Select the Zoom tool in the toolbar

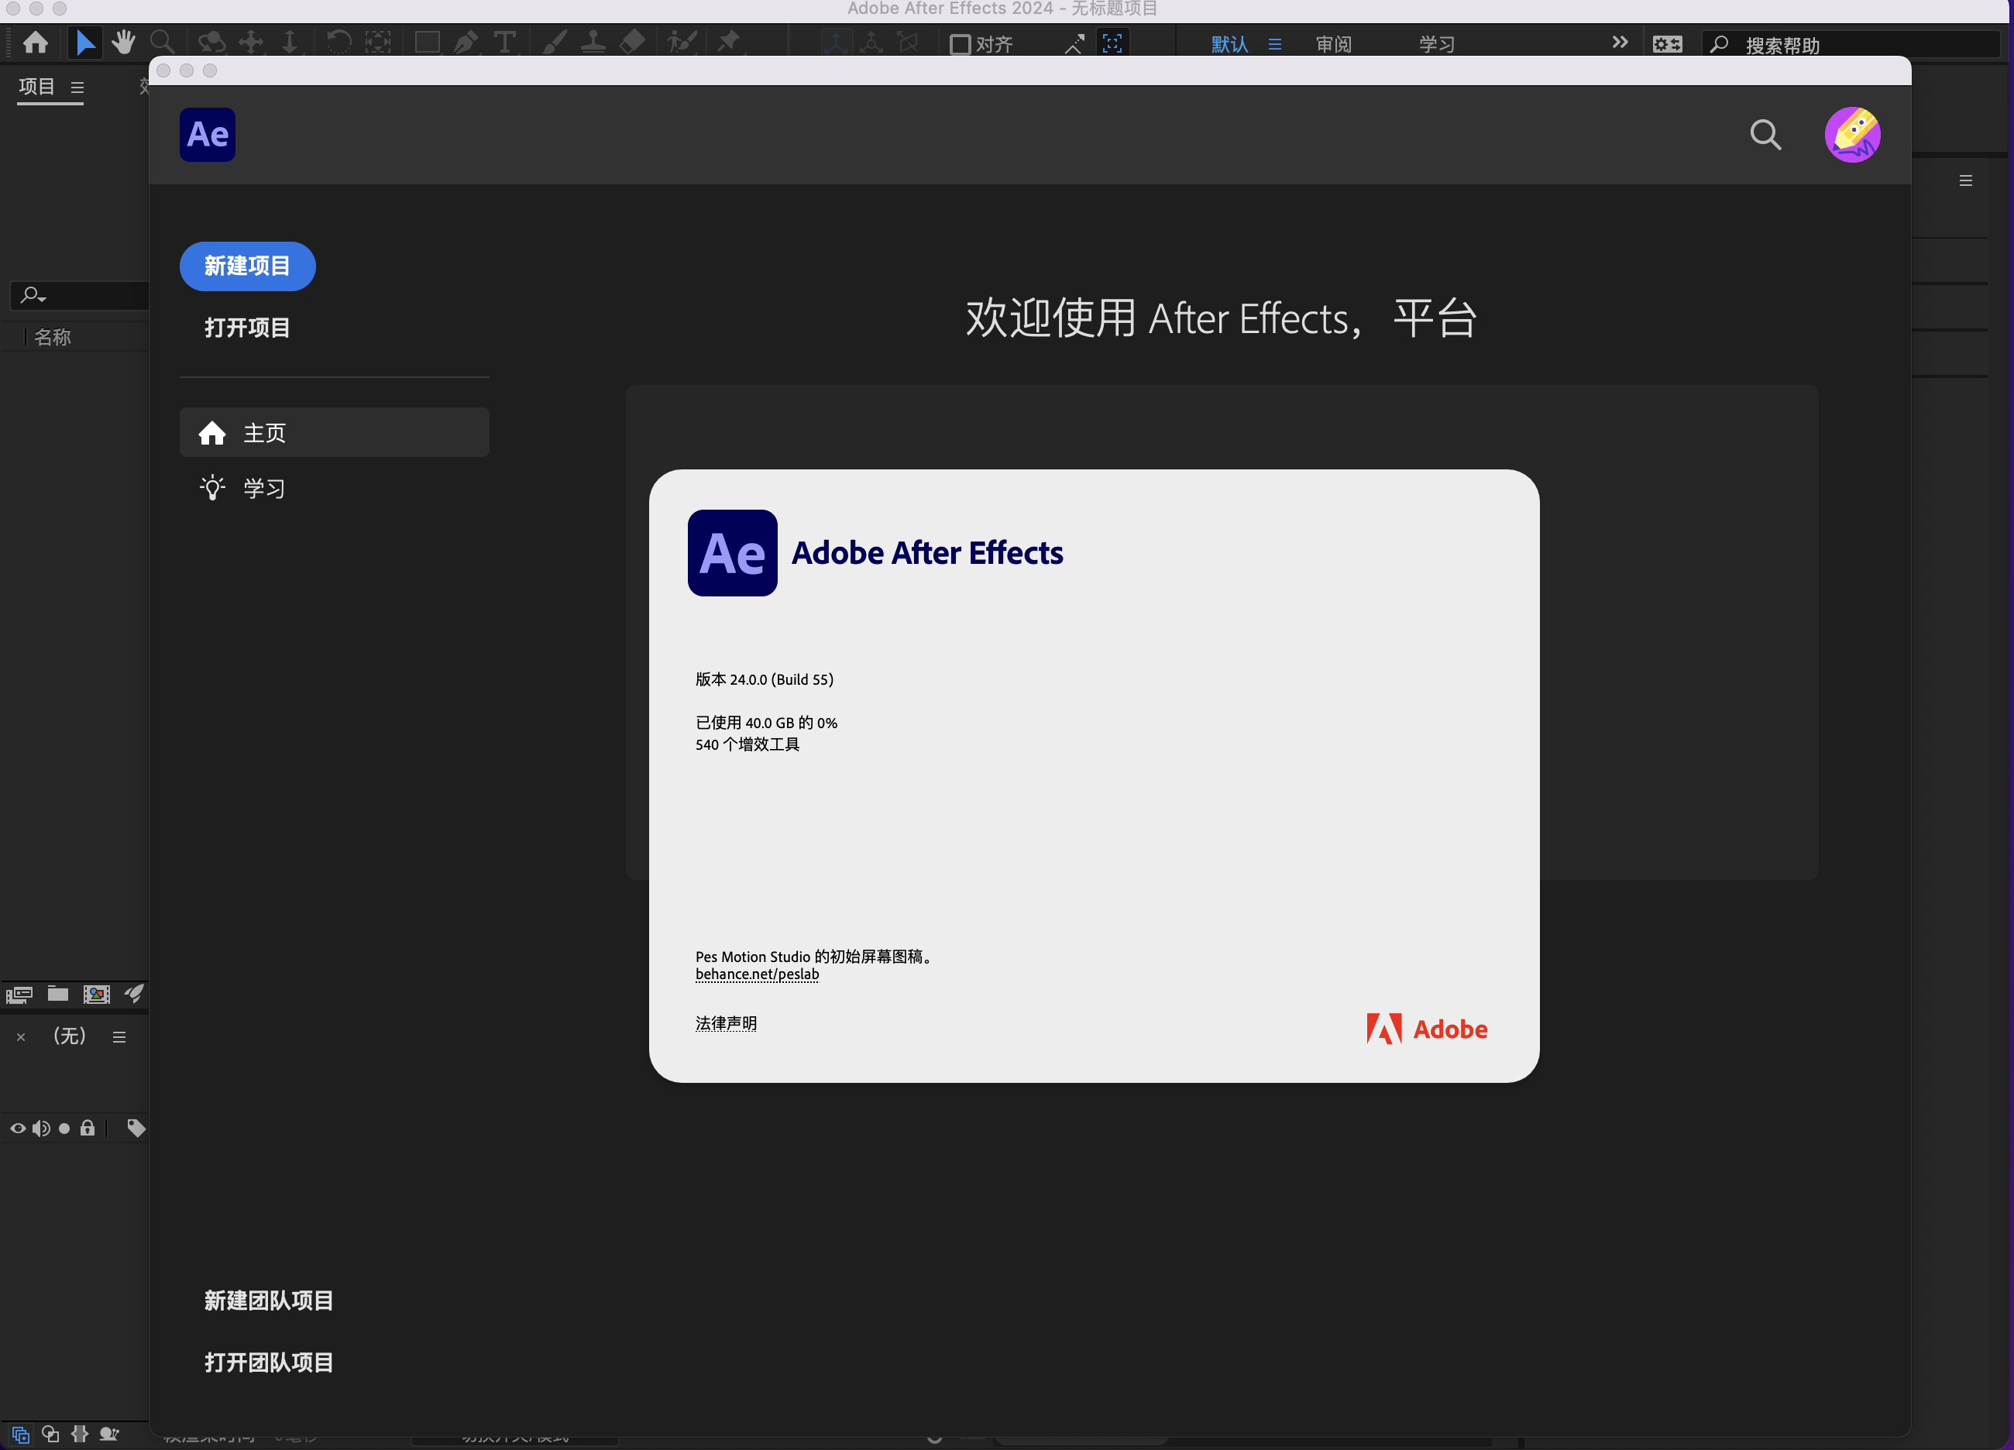click(x=163, y=42)
